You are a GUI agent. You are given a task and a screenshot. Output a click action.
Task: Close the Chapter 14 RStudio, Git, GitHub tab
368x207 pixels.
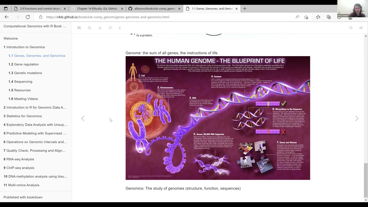pos(122,9)
